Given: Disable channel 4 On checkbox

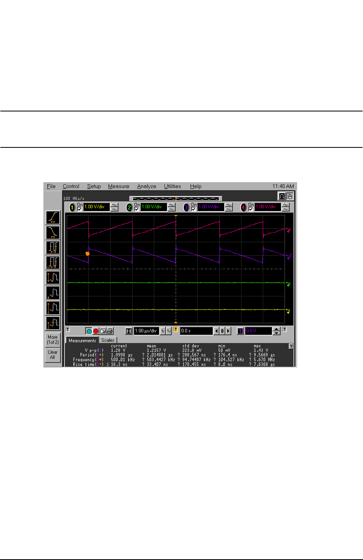Looking at the screenshot, I should click(x=251, y=209).
